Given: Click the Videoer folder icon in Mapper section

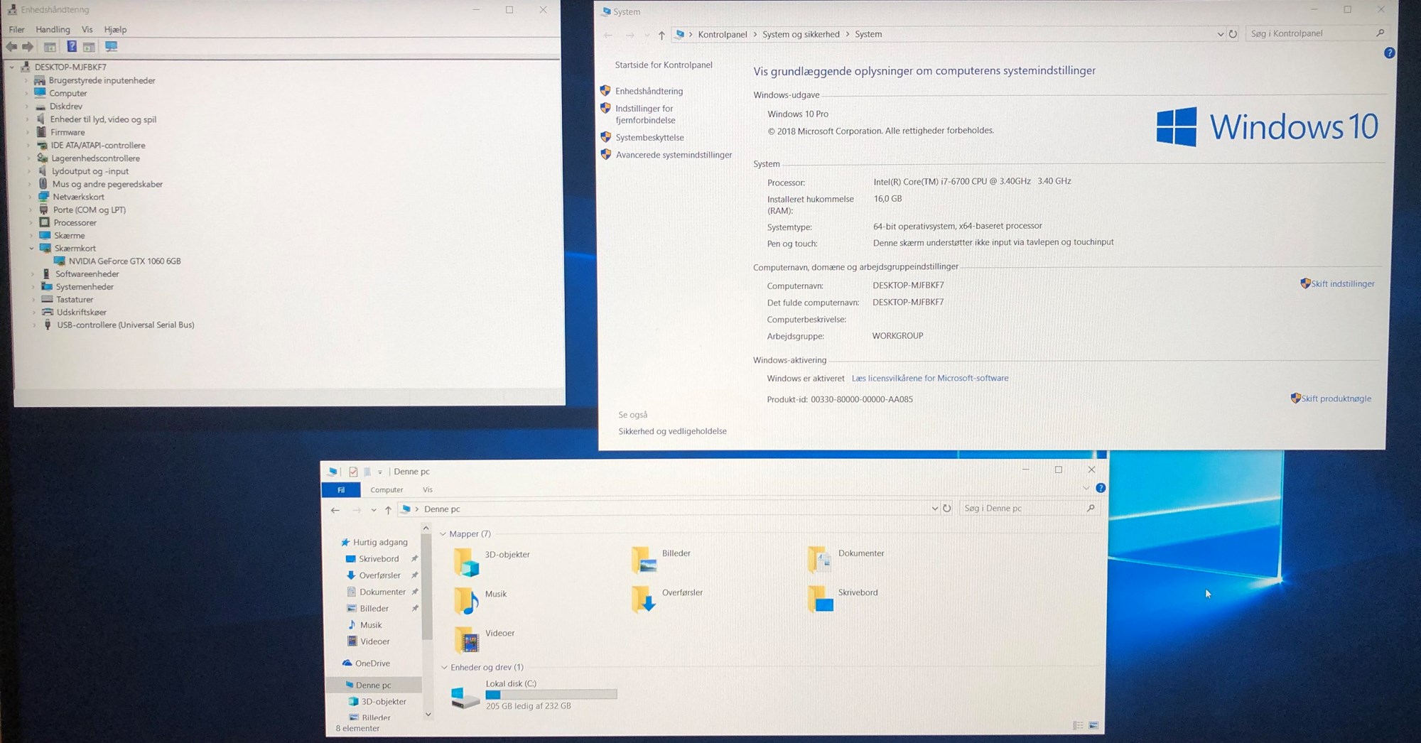Looking at the screenshot, I should (x=468, y=639).
